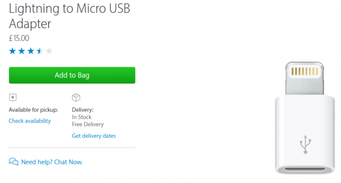Click the Available for pickup label
Screen dimensions: 341x183
pos(34,110)
